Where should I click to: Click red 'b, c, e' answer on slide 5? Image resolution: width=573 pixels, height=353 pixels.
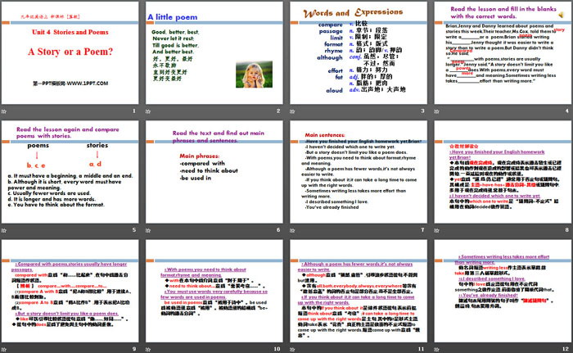(36, 165)
